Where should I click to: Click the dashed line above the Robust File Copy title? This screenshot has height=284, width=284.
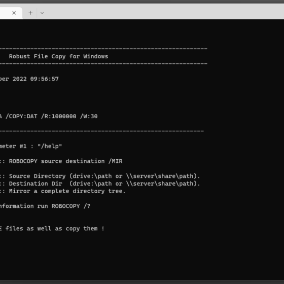click(103, 49)
